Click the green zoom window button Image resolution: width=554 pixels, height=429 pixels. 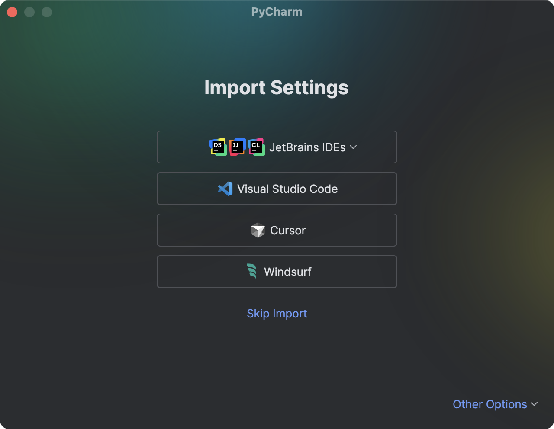(46, 12)
